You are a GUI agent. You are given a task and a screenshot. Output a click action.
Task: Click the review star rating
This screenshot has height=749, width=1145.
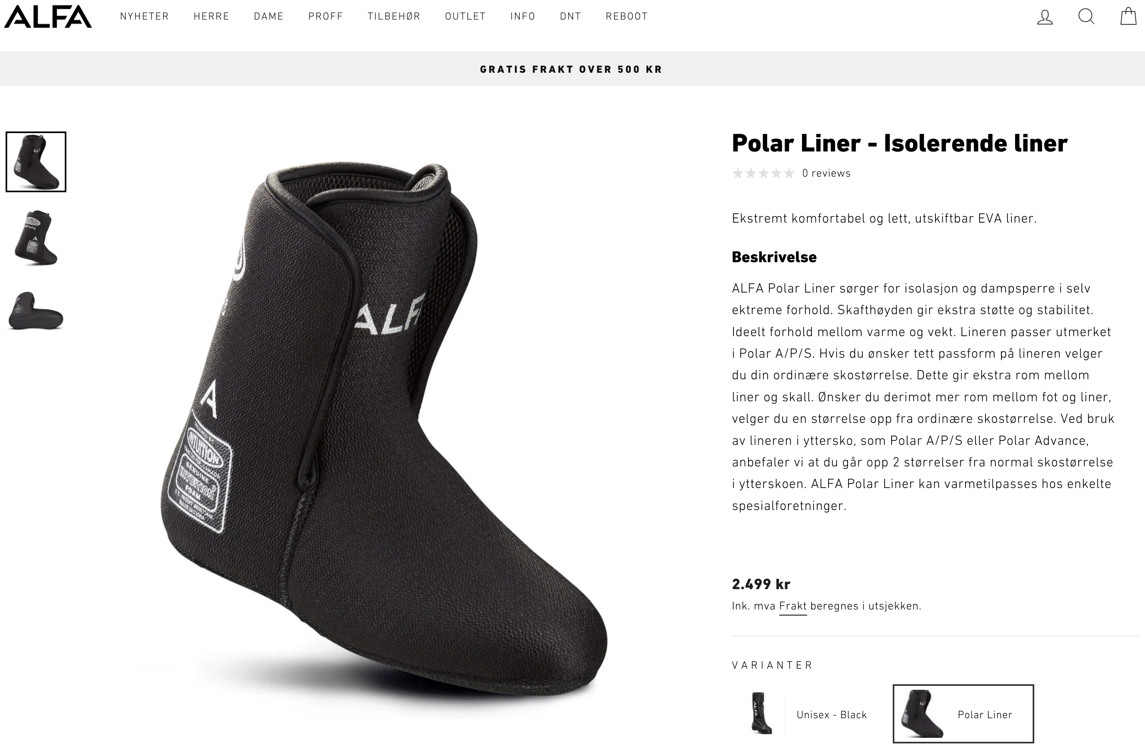(763, 173)
